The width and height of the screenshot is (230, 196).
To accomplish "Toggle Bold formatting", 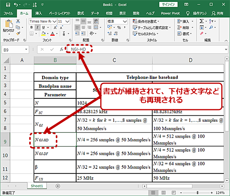I will pos(32,27).
